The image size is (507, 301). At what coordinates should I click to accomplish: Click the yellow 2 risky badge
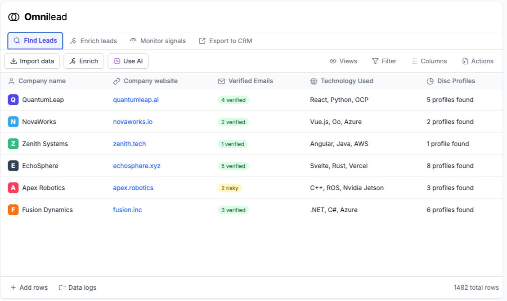(x=230, y=188)
